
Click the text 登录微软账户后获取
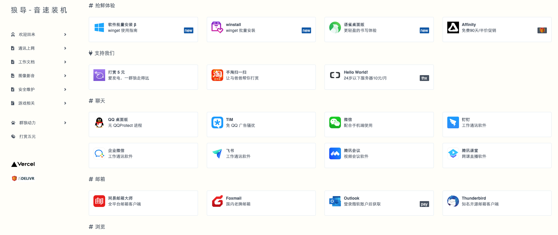tap(362, 204)
